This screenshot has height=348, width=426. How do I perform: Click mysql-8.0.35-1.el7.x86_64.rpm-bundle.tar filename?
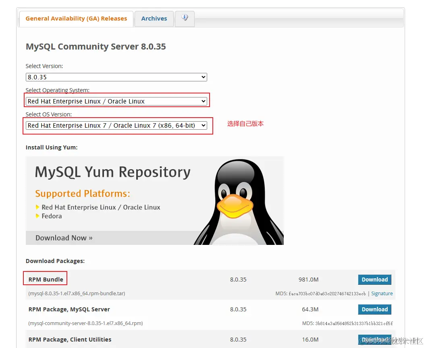click(x=77, y=294)
